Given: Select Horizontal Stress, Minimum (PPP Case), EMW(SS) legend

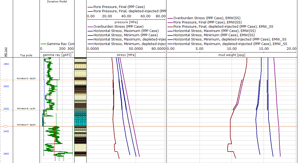Looking at the screenshot, I should point(214,35).
